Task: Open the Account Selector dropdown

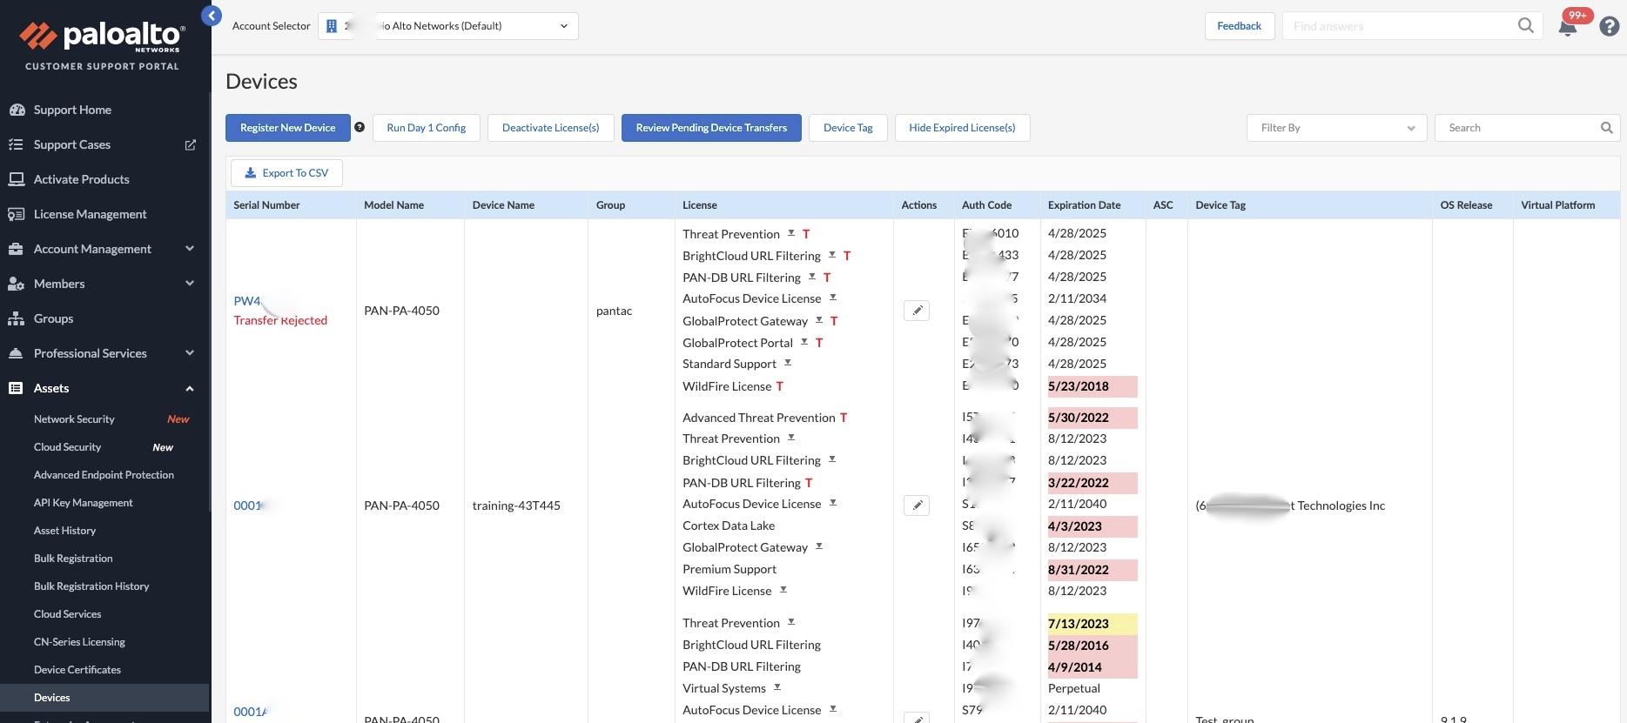Action: coord(448,26)
